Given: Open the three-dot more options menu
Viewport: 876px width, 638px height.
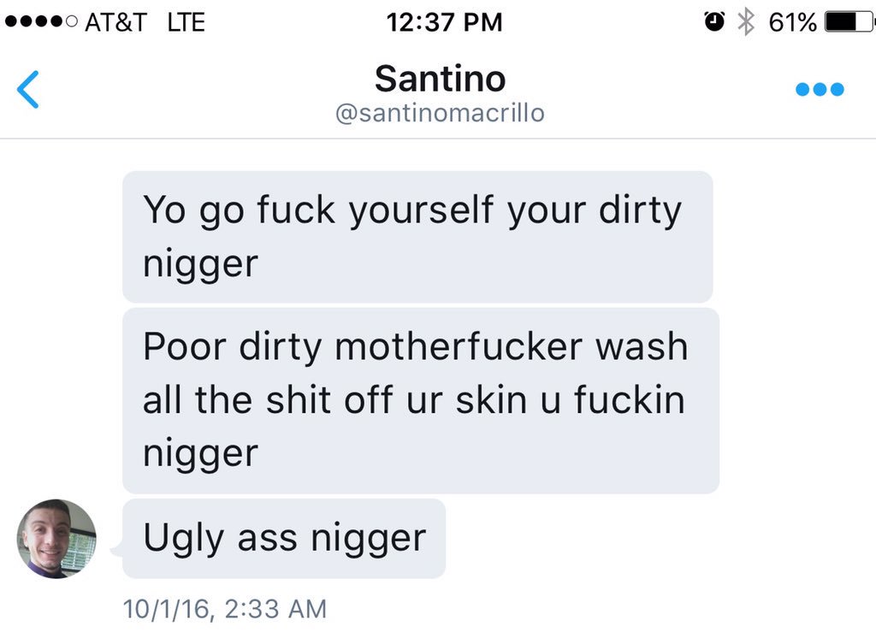Looking at the screenshot, I should tap(820, 90).
